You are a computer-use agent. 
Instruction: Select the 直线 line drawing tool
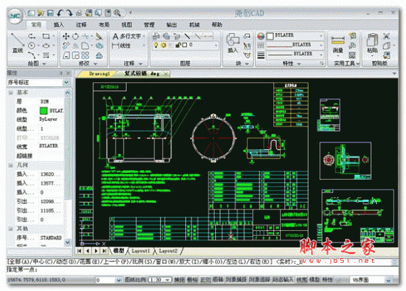tap(18, 43)
